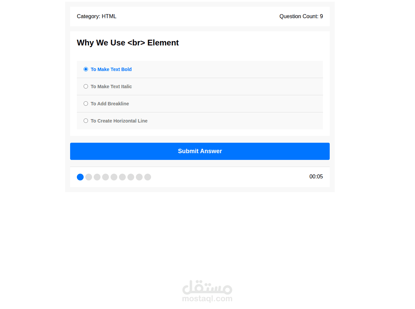Viewport: 415px width, 309px height.
Task: Click the second progress bullet
Action: pos(89,177)
